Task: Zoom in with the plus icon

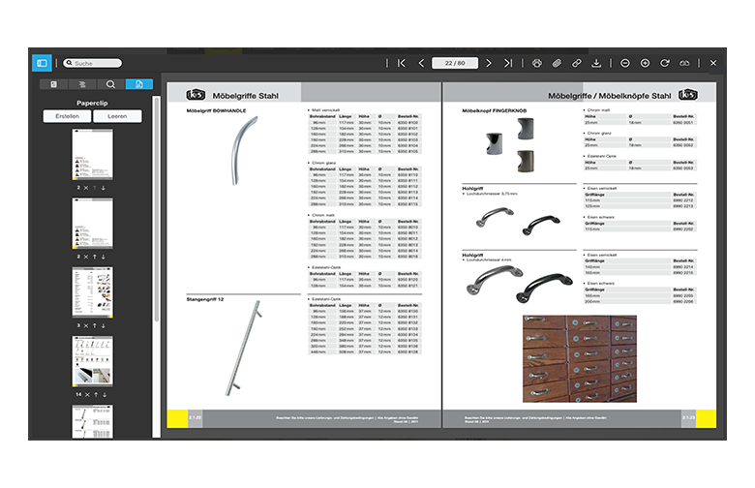Action: tap(645, 63)
